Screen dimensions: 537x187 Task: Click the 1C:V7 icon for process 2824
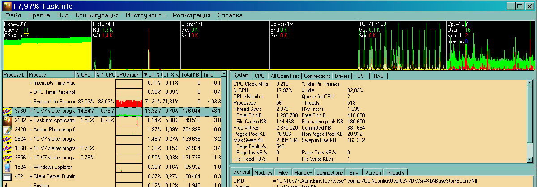pyautogui.click(x=7, y=139)
